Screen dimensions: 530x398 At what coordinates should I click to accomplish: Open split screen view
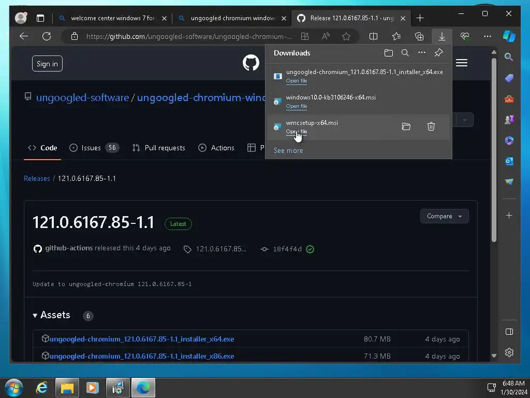(373, 36)
